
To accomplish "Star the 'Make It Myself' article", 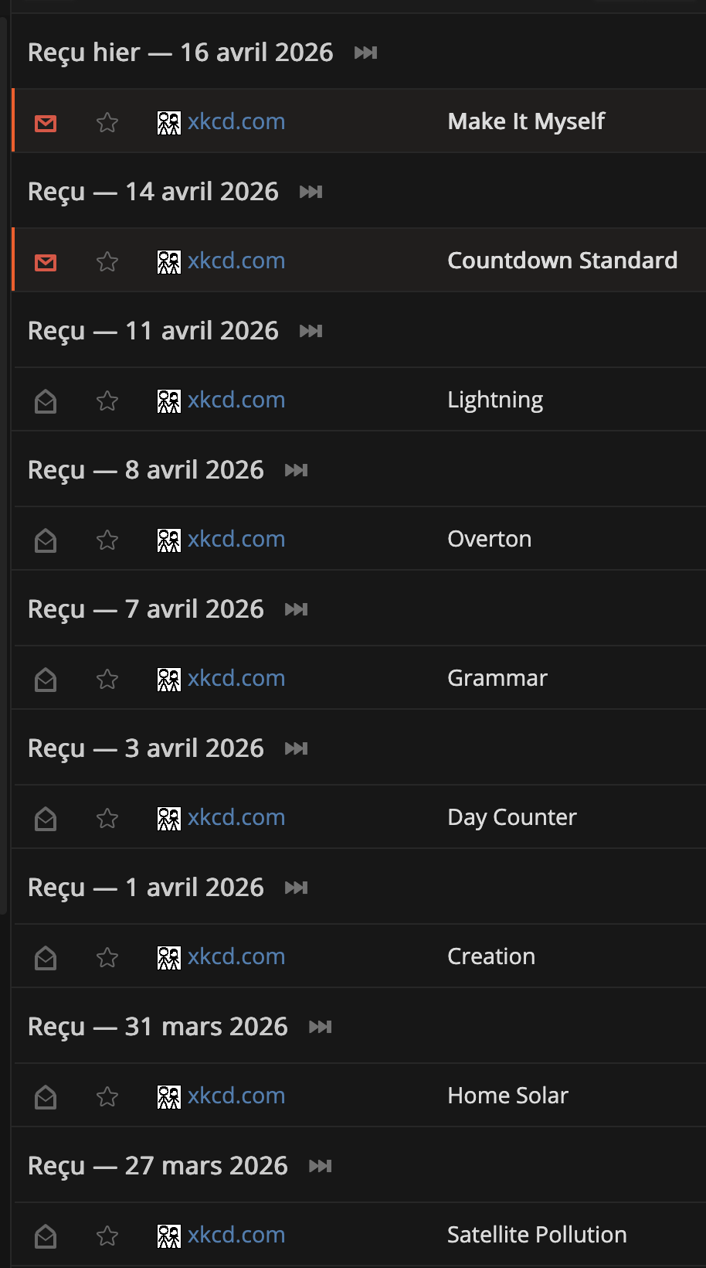I will tap(107, 122).
